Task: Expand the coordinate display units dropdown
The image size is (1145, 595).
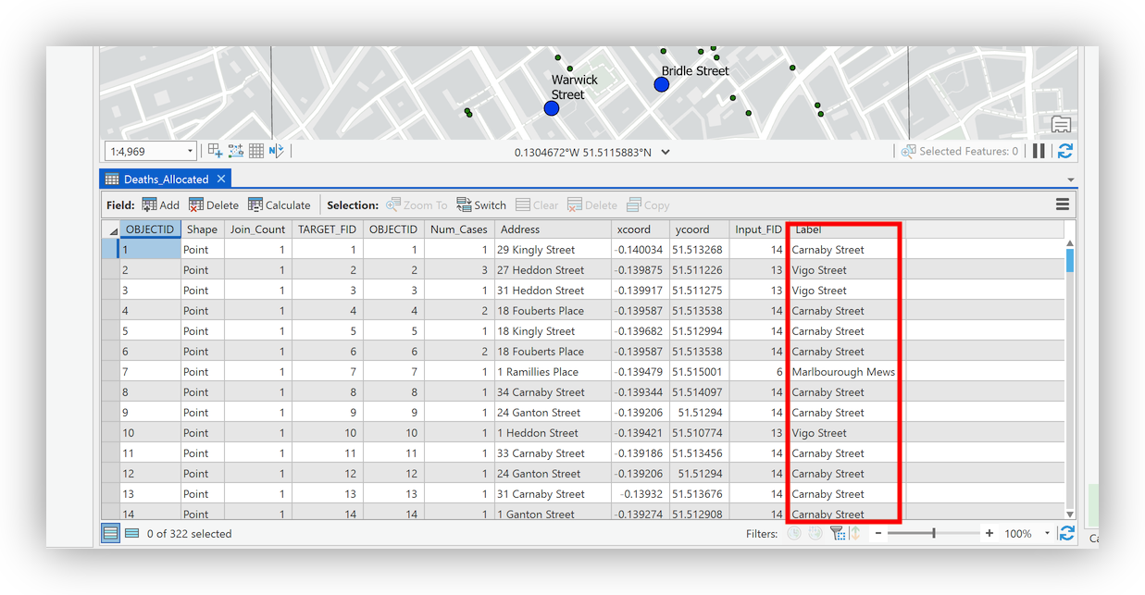Action: 666,153
